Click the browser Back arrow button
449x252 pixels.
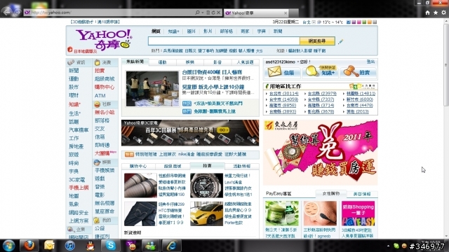(6, 12)
